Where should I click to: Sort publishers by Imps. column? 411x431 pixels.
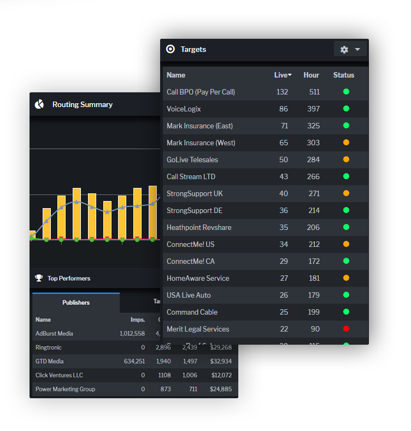coord(138,320)
